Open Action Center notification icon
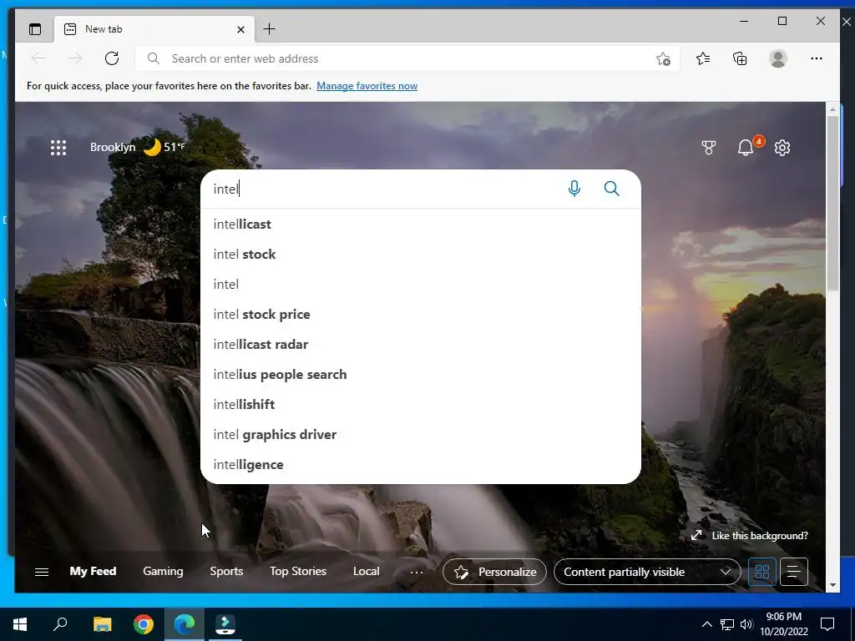 (x=827, y=624)
